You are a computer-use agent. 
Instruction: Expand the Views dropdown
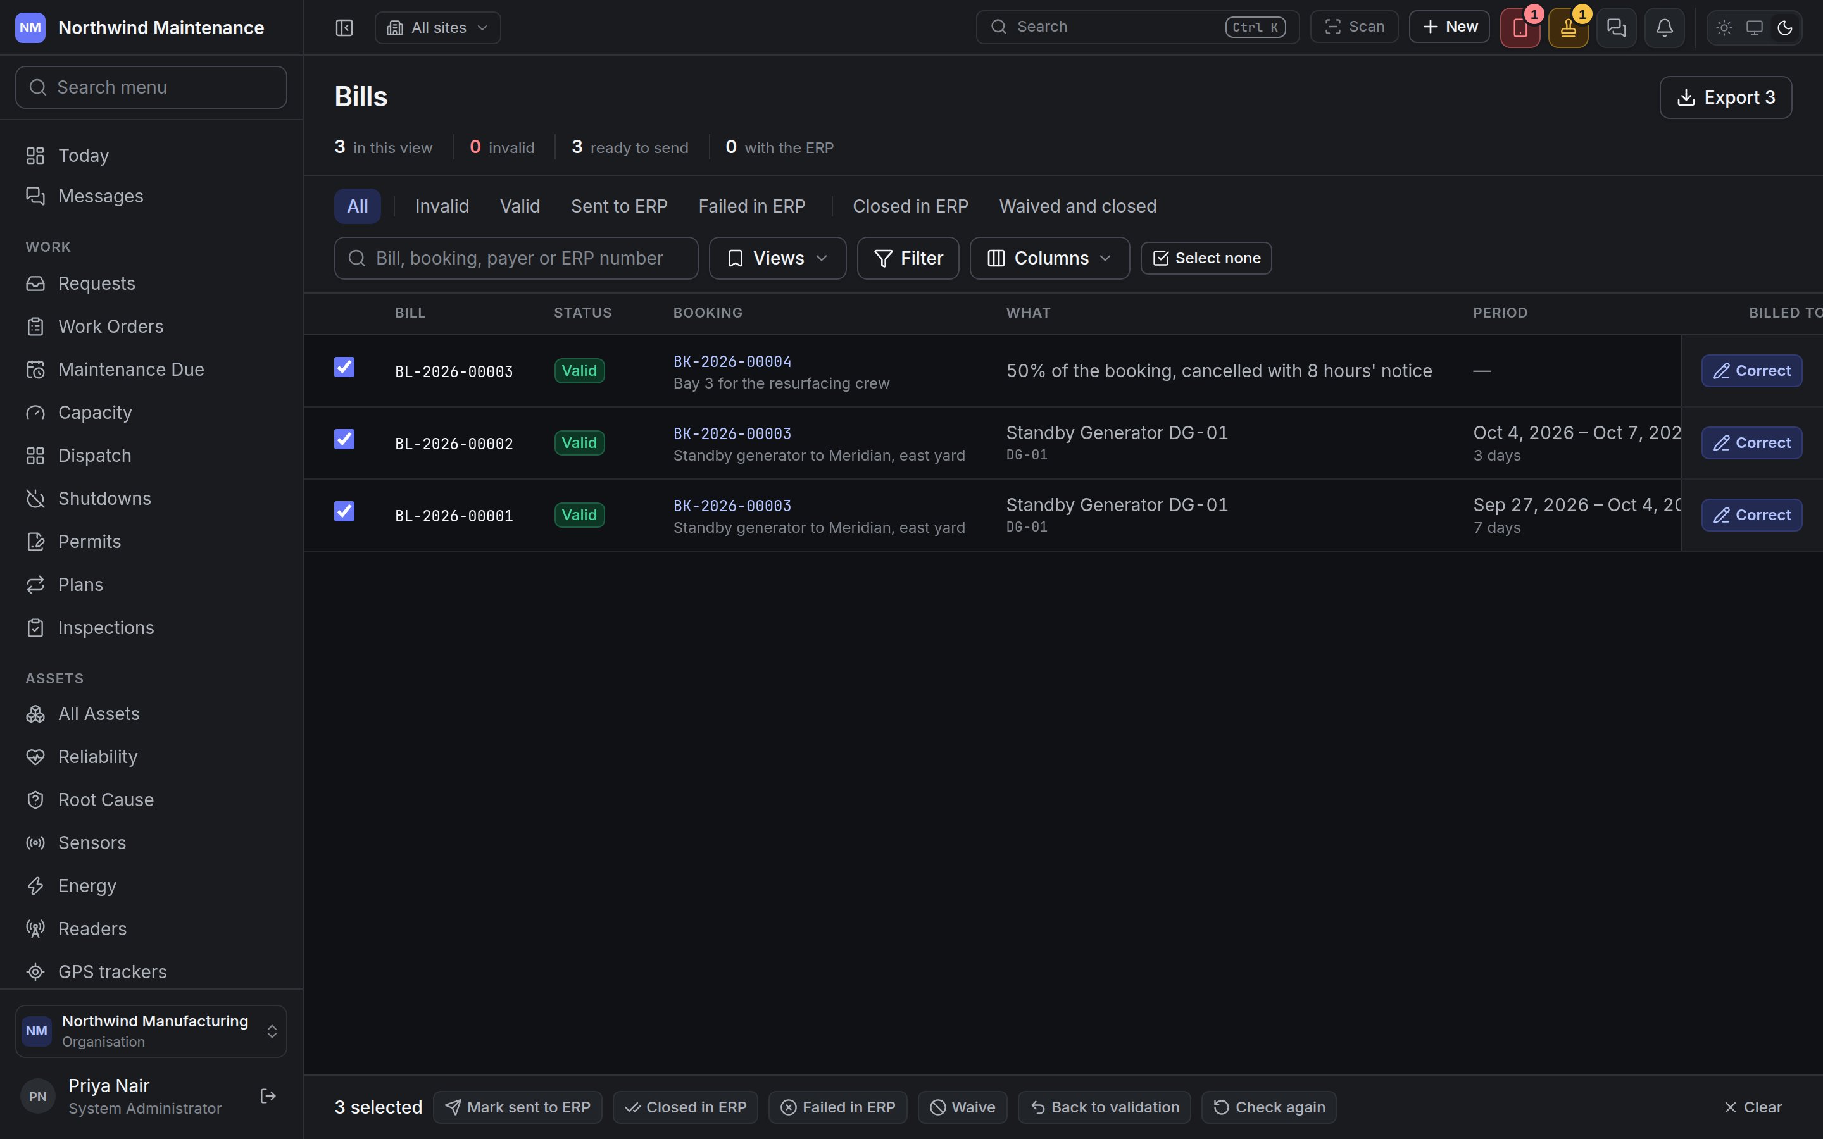[777, 258]
